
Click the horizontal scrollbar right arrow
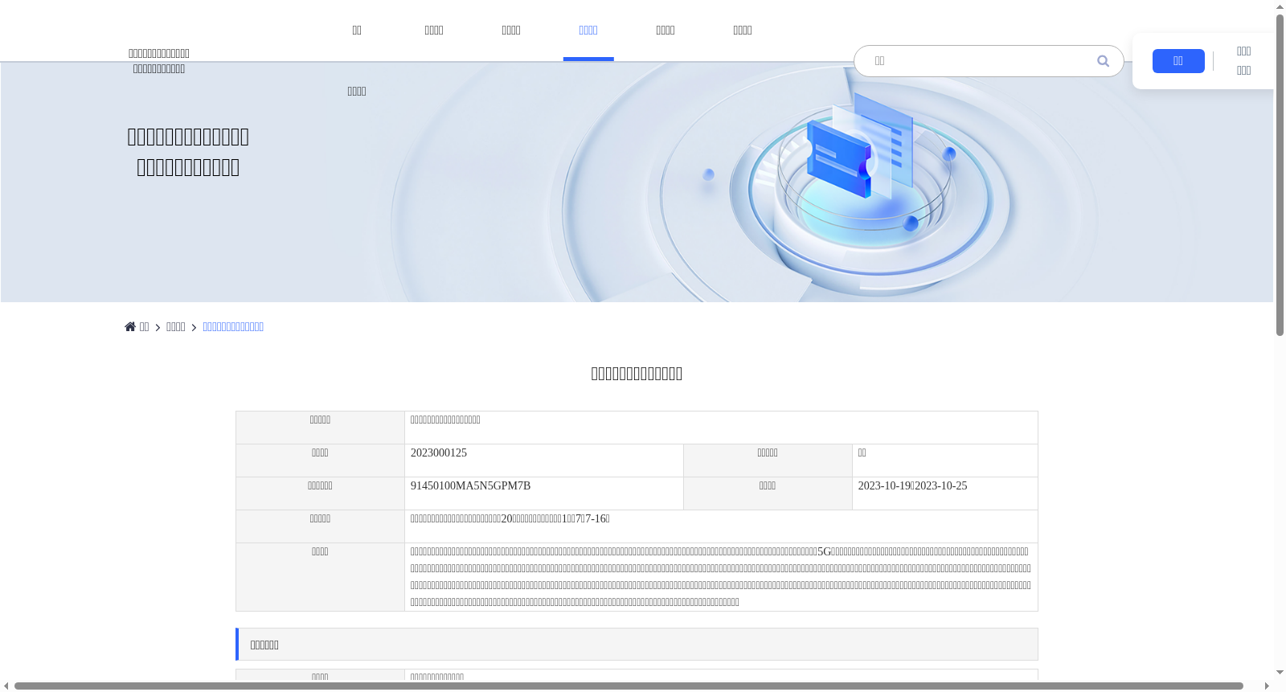[1267, 686]
